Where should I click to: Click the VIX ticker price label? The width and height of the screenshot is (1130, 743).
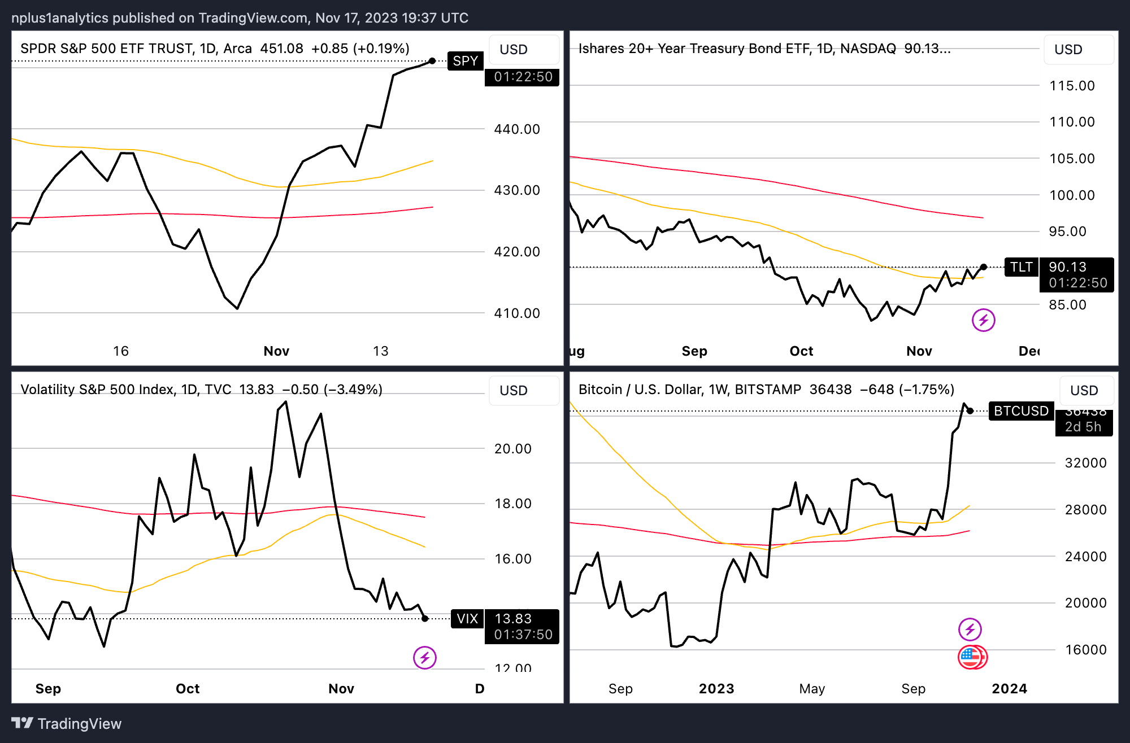[x=467, y=619]
